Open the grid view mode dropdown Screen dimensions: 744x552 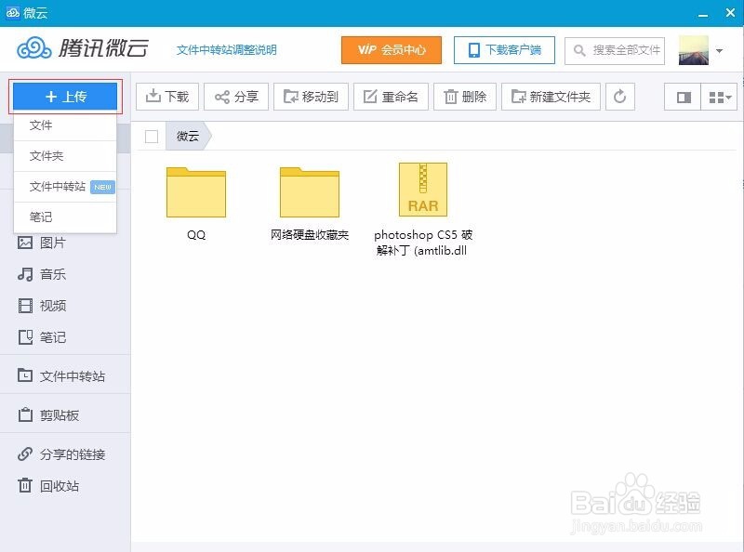click(719, 98)
